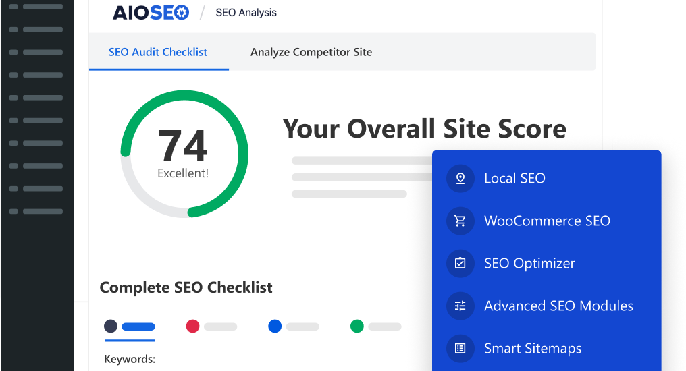Click the 74 site score number
Screen dimensions: 686x371
(x=183, y=146)
